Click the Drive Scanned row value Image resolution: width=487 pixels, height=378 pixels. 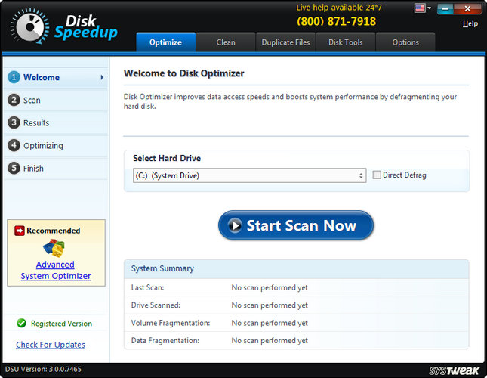(x=270, y=305)
